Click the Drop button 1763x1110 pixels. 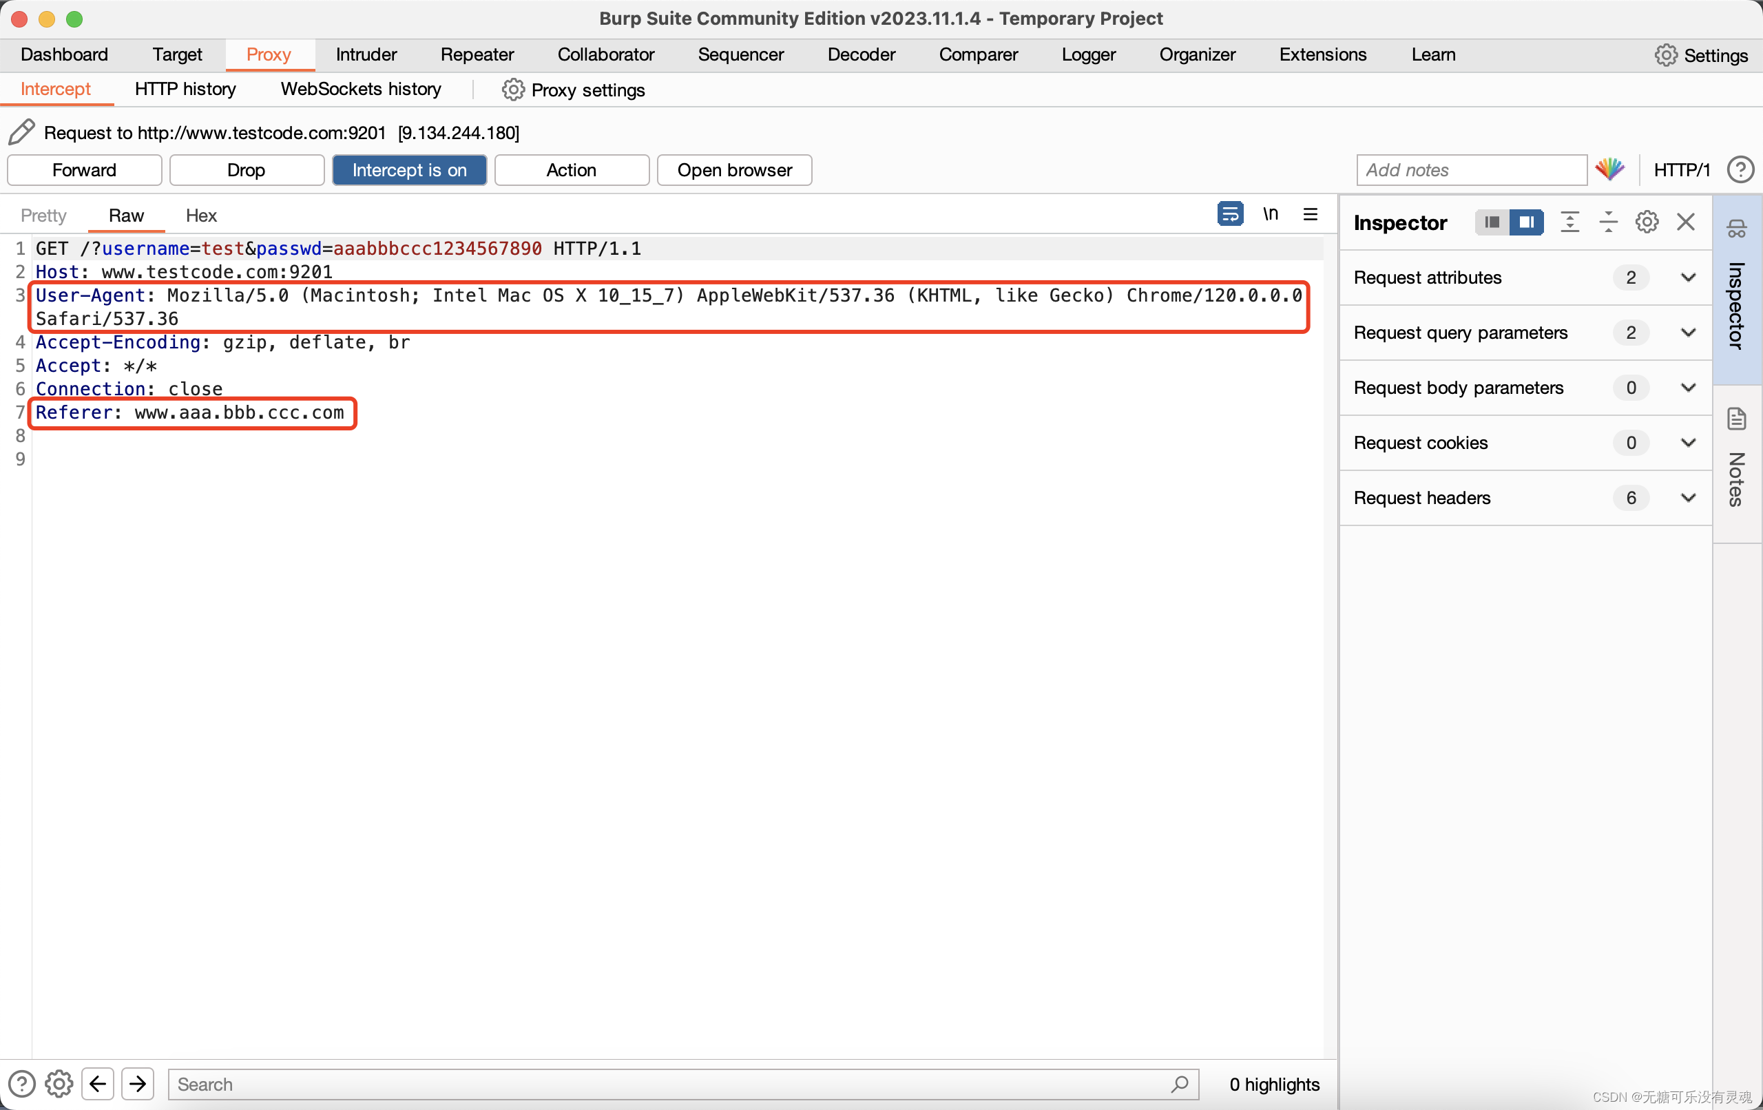coord(245,169)
